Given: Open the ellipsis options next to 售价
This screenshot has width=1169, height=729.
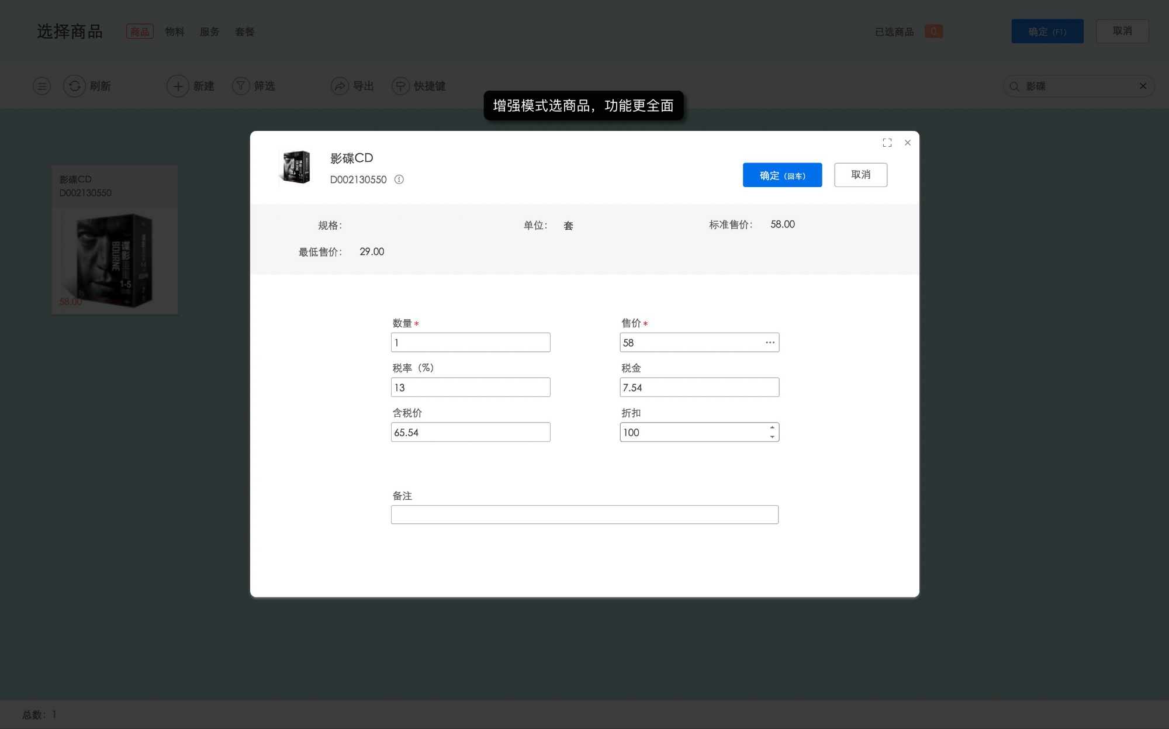Looking at the screenshot, I should [x=769, y=342].
